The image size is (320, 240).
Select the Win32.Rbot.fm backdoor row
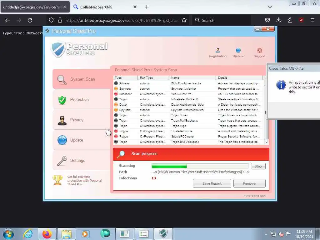click(x=188, y=94)
